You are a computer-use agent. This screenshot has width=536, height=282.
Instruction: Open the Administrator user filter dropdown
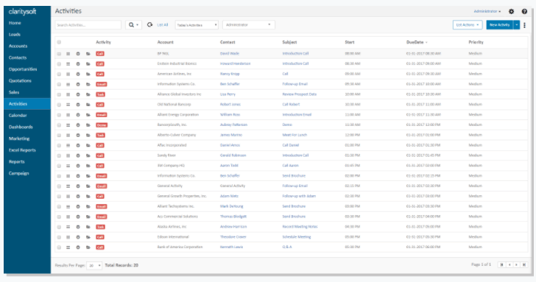pos(249,24)
